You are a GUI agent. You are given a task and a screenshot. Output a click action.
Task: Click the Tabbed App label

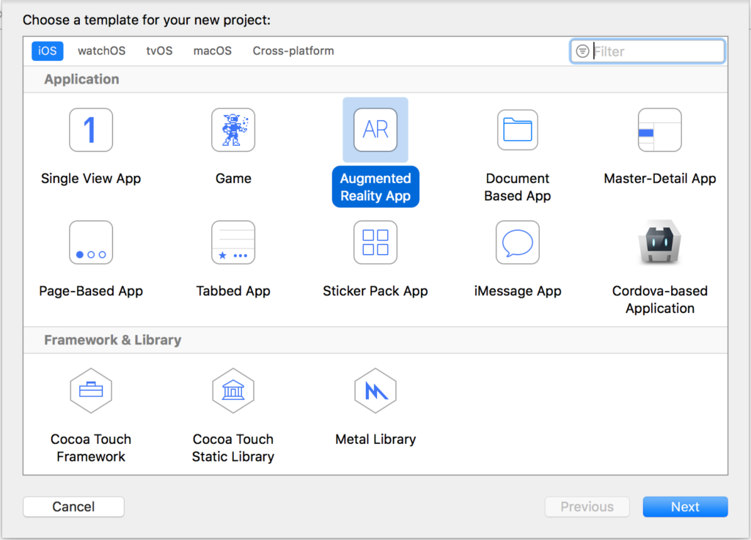pyautogui.click(x=233, y=291)
